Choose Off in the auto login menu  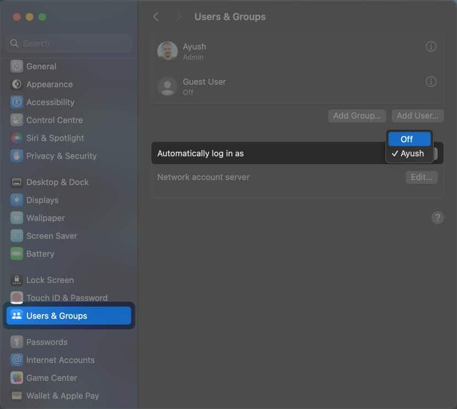pos(409,139)
